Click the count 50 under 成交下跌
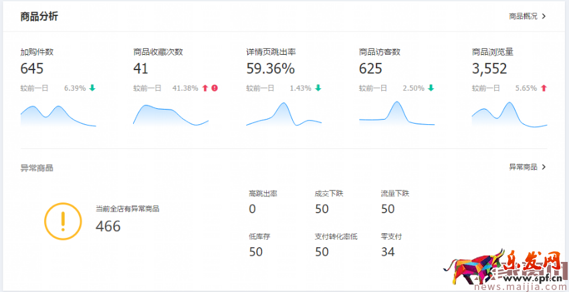 tap(322, 209)
